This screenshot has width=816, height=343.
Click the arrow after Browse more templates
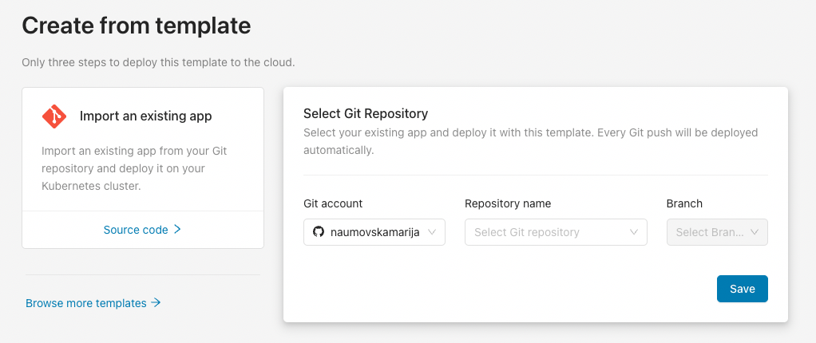pyautogui.click(x=155, y=302)
